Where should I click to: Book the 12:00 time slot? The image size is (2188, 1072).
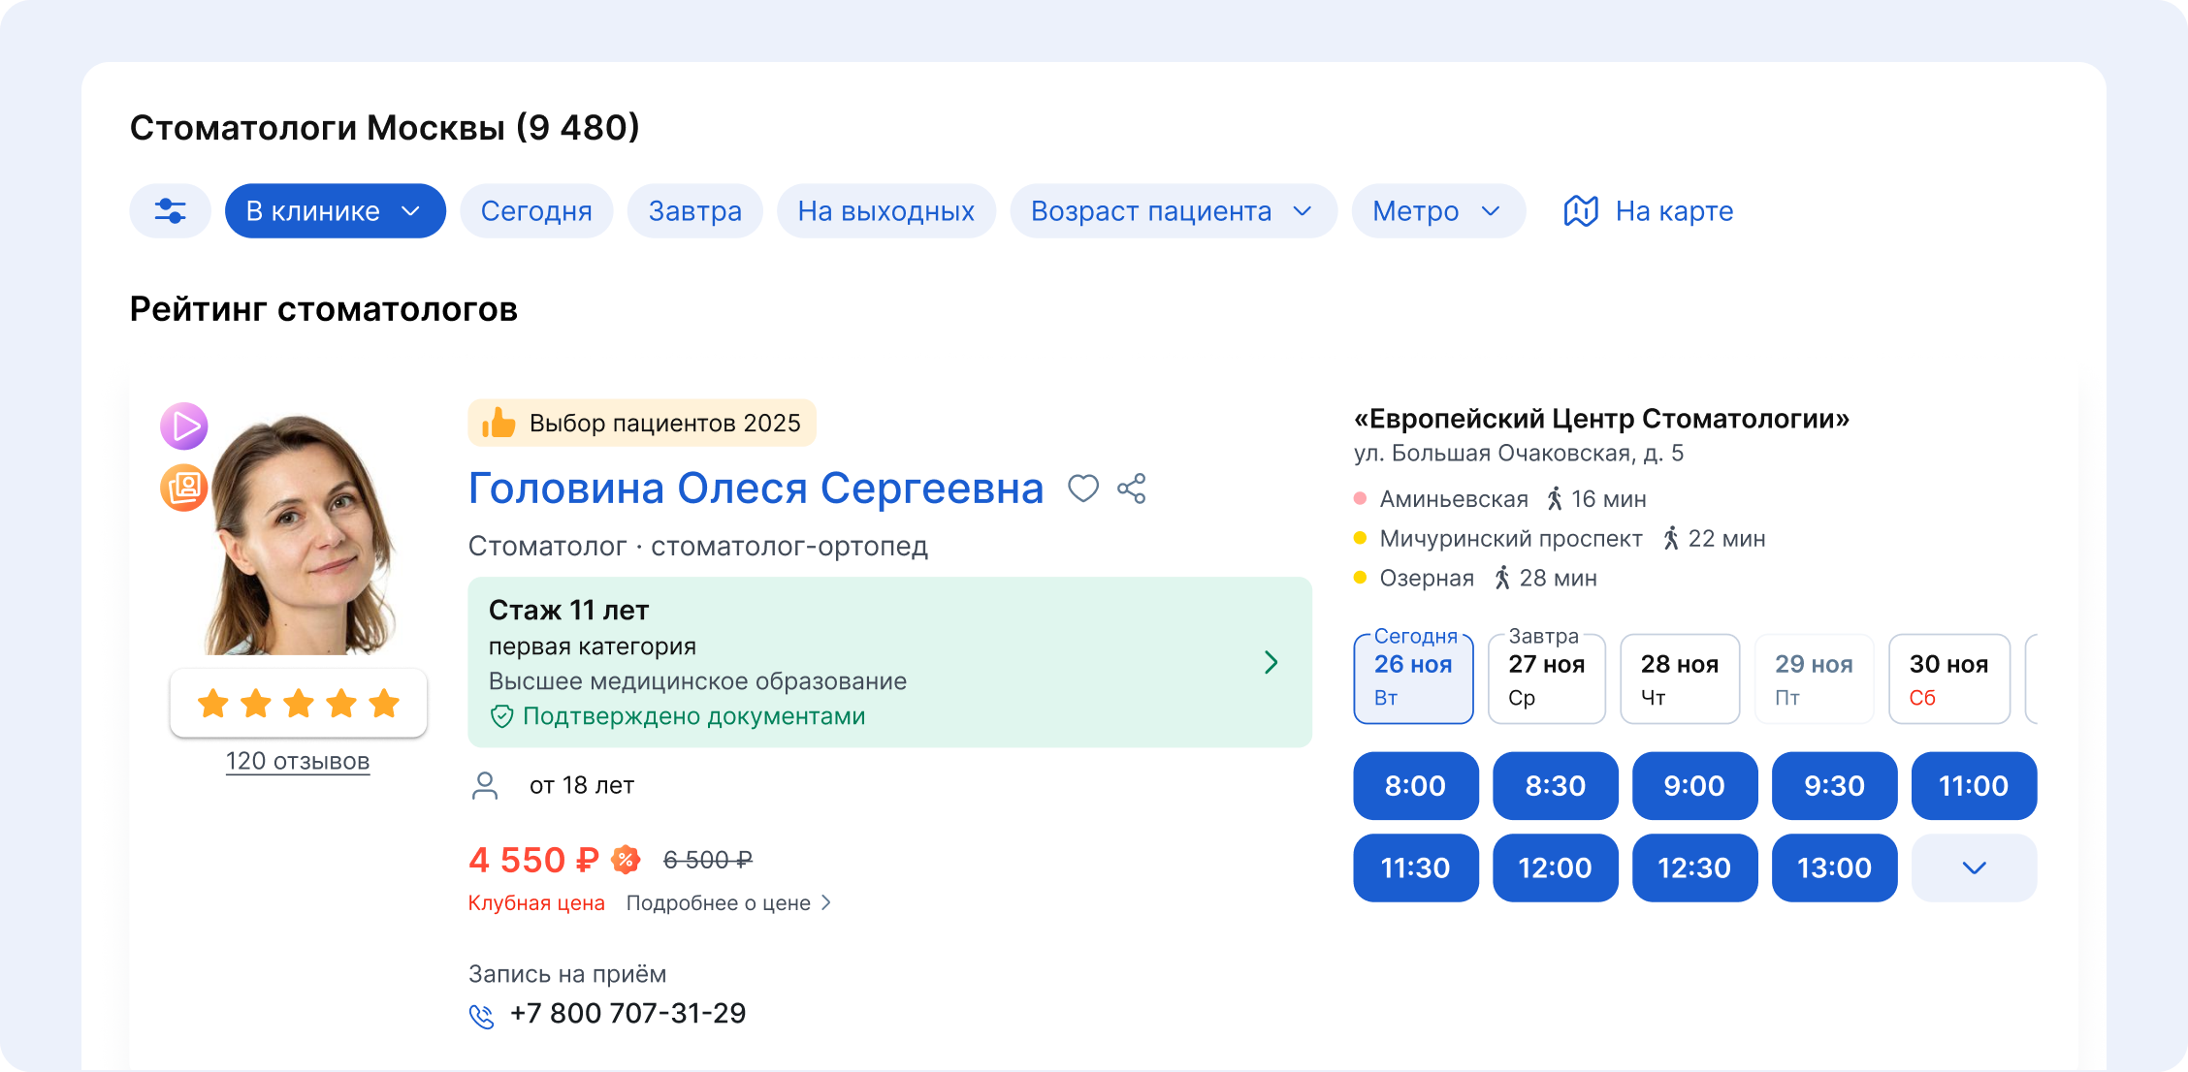tap(1556, 868)
